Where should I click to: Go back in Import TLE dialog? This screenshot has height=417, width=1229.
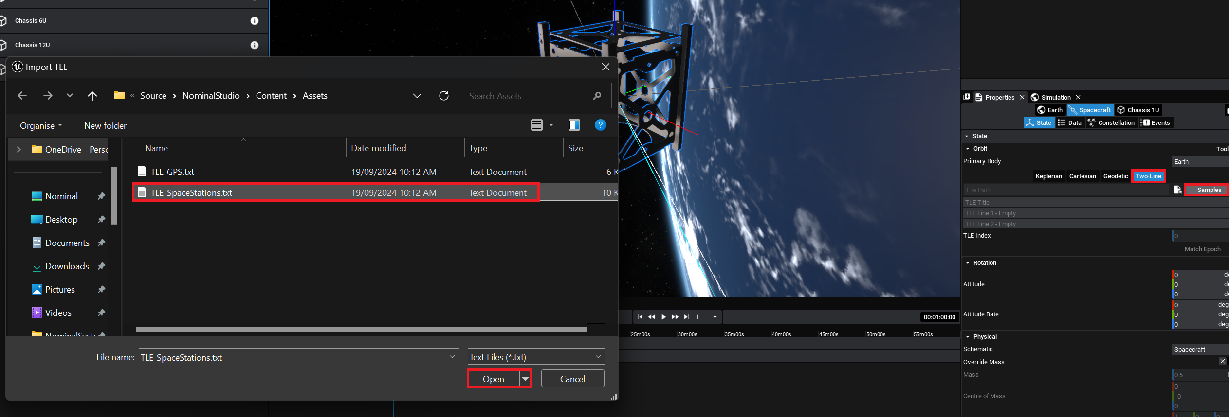pos(22,96)
